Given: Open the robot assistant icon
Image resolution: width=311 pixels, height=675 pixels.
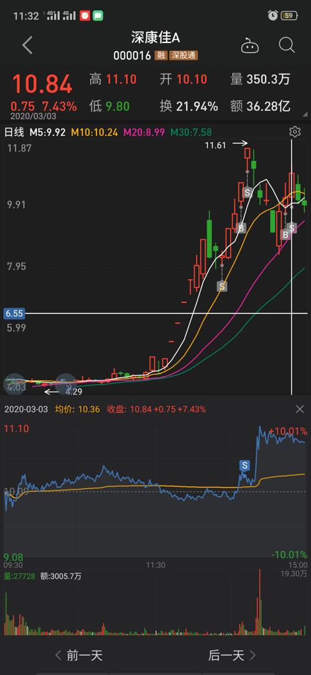Looking at the screenshot, I should click(250, 45).
